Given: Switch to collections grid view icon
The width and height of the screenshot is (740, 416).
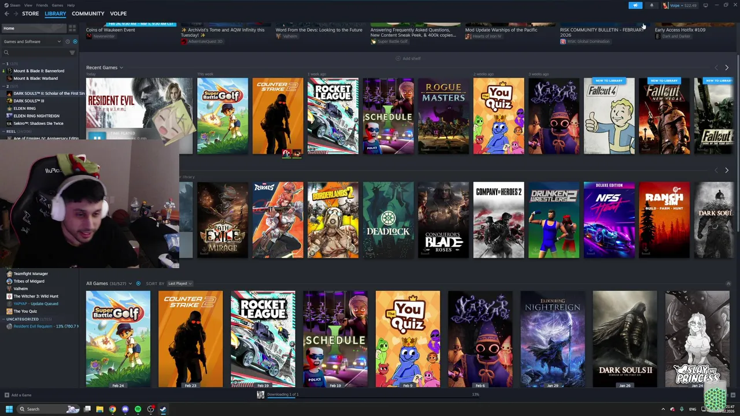Looking at the screenshot, I should coord(72,28).
